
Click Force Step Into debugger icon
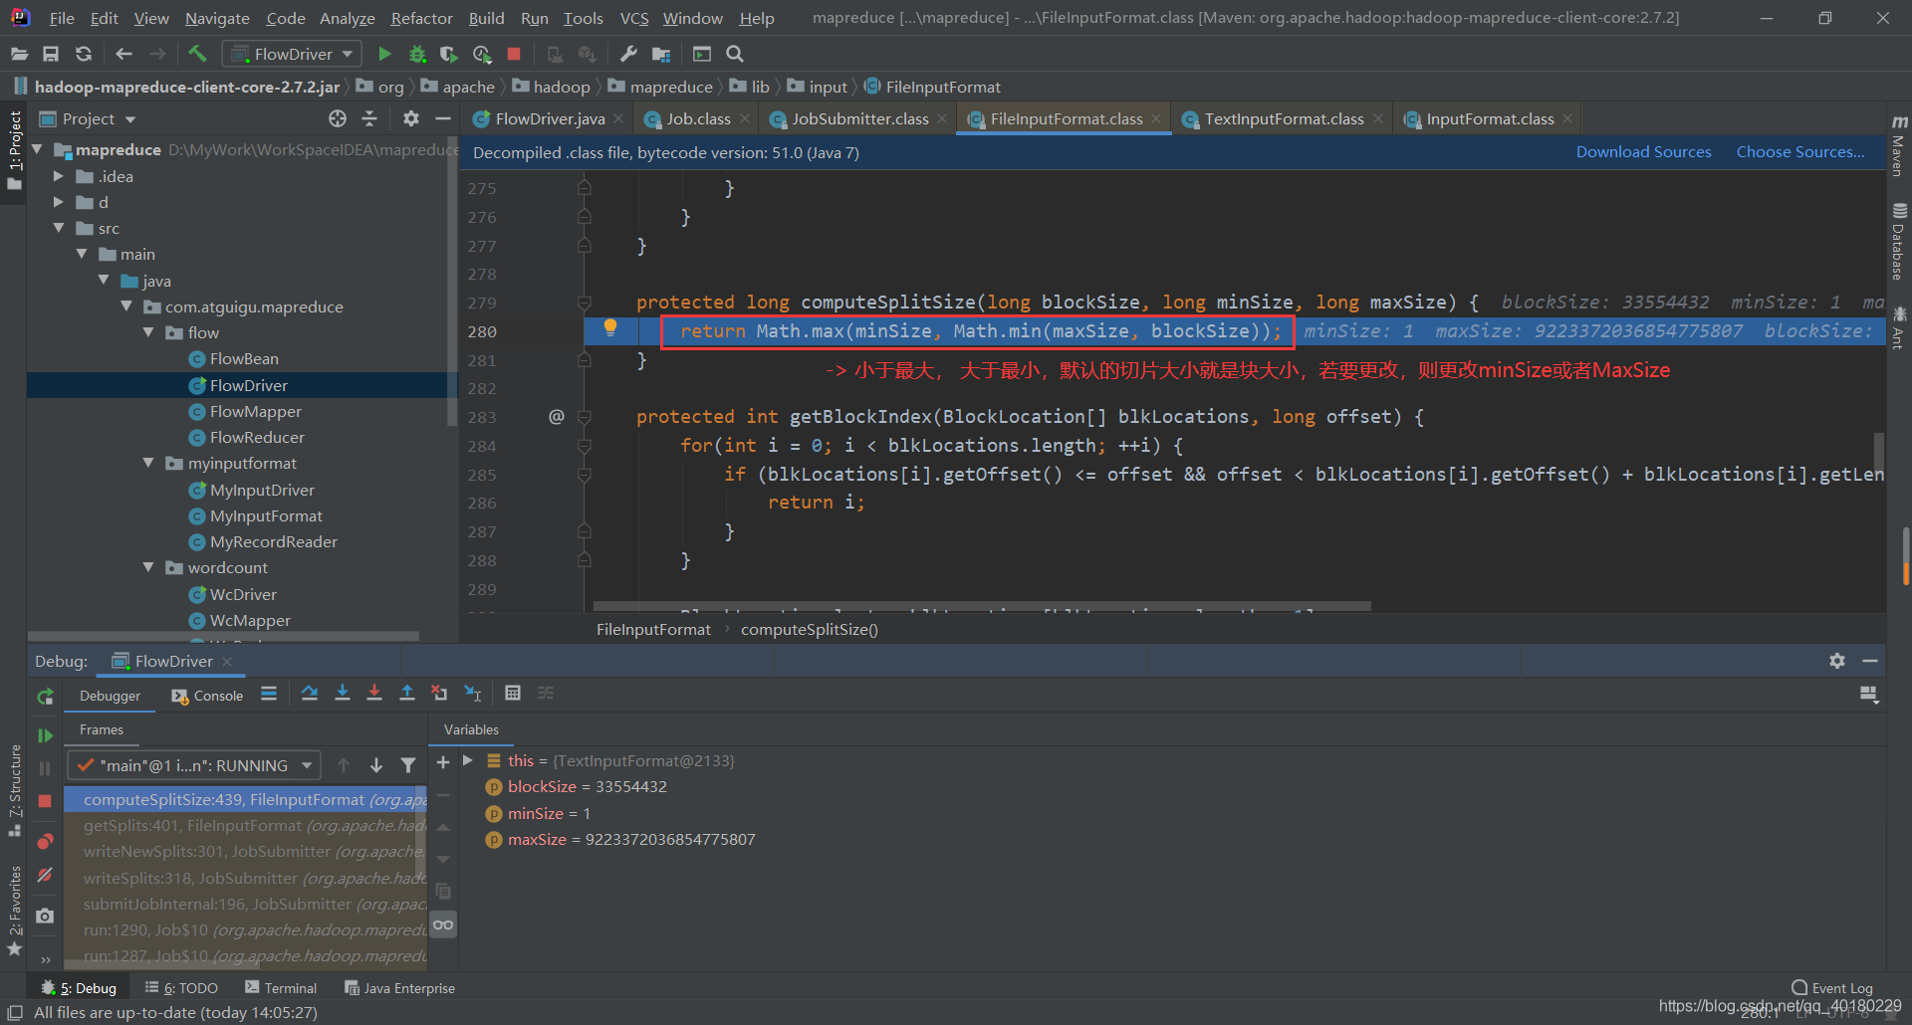click(x=374, y=694)
